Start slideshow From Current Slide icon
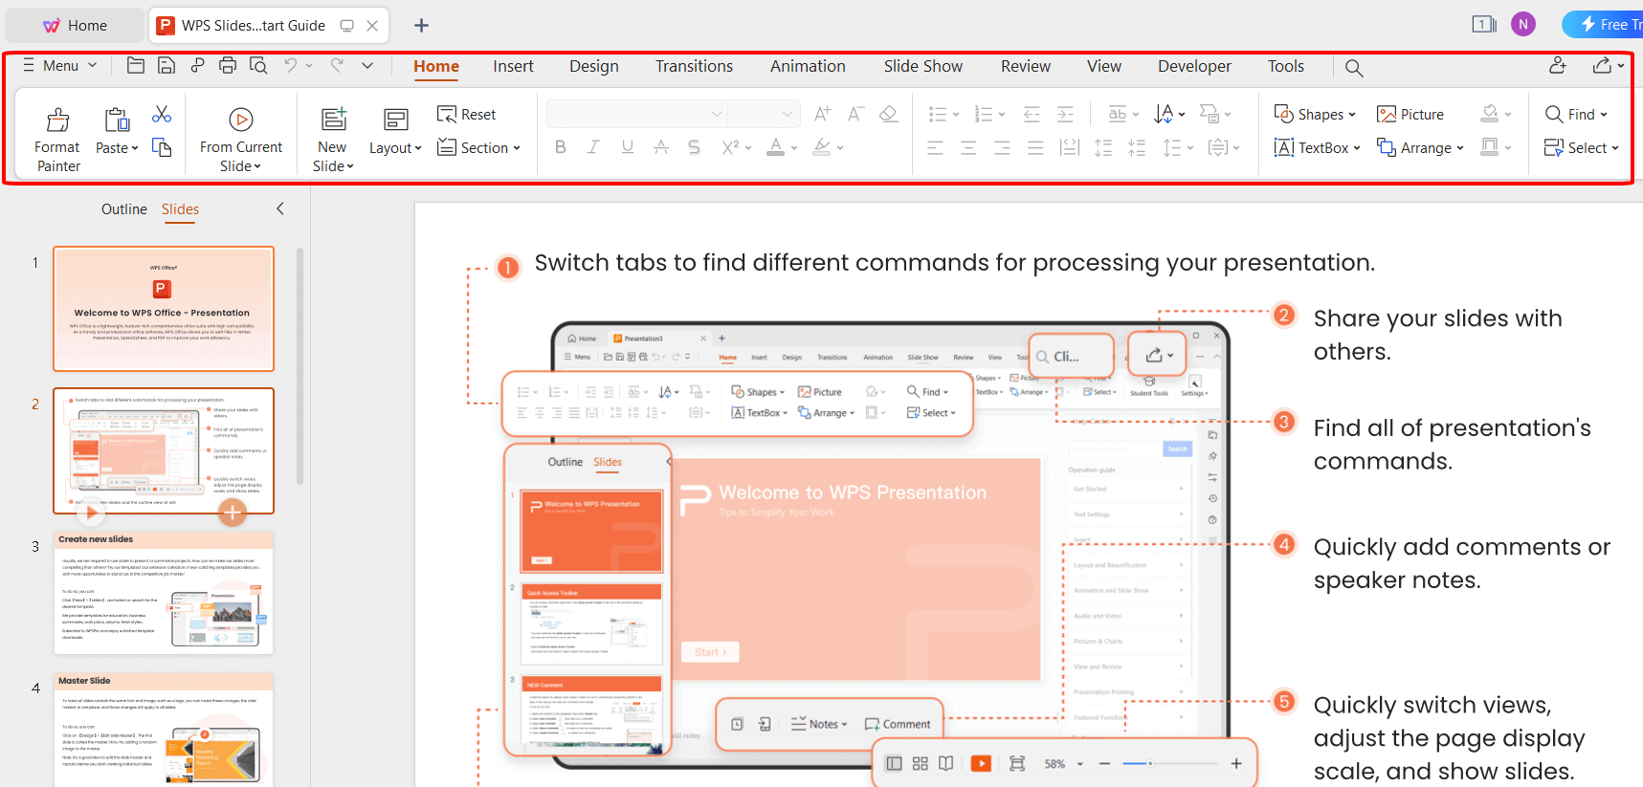Screen dimensions: 1643x787 point(241,120)
